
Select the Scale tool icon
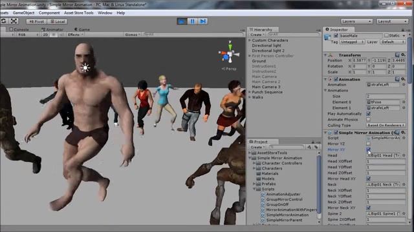pos(14,21)
